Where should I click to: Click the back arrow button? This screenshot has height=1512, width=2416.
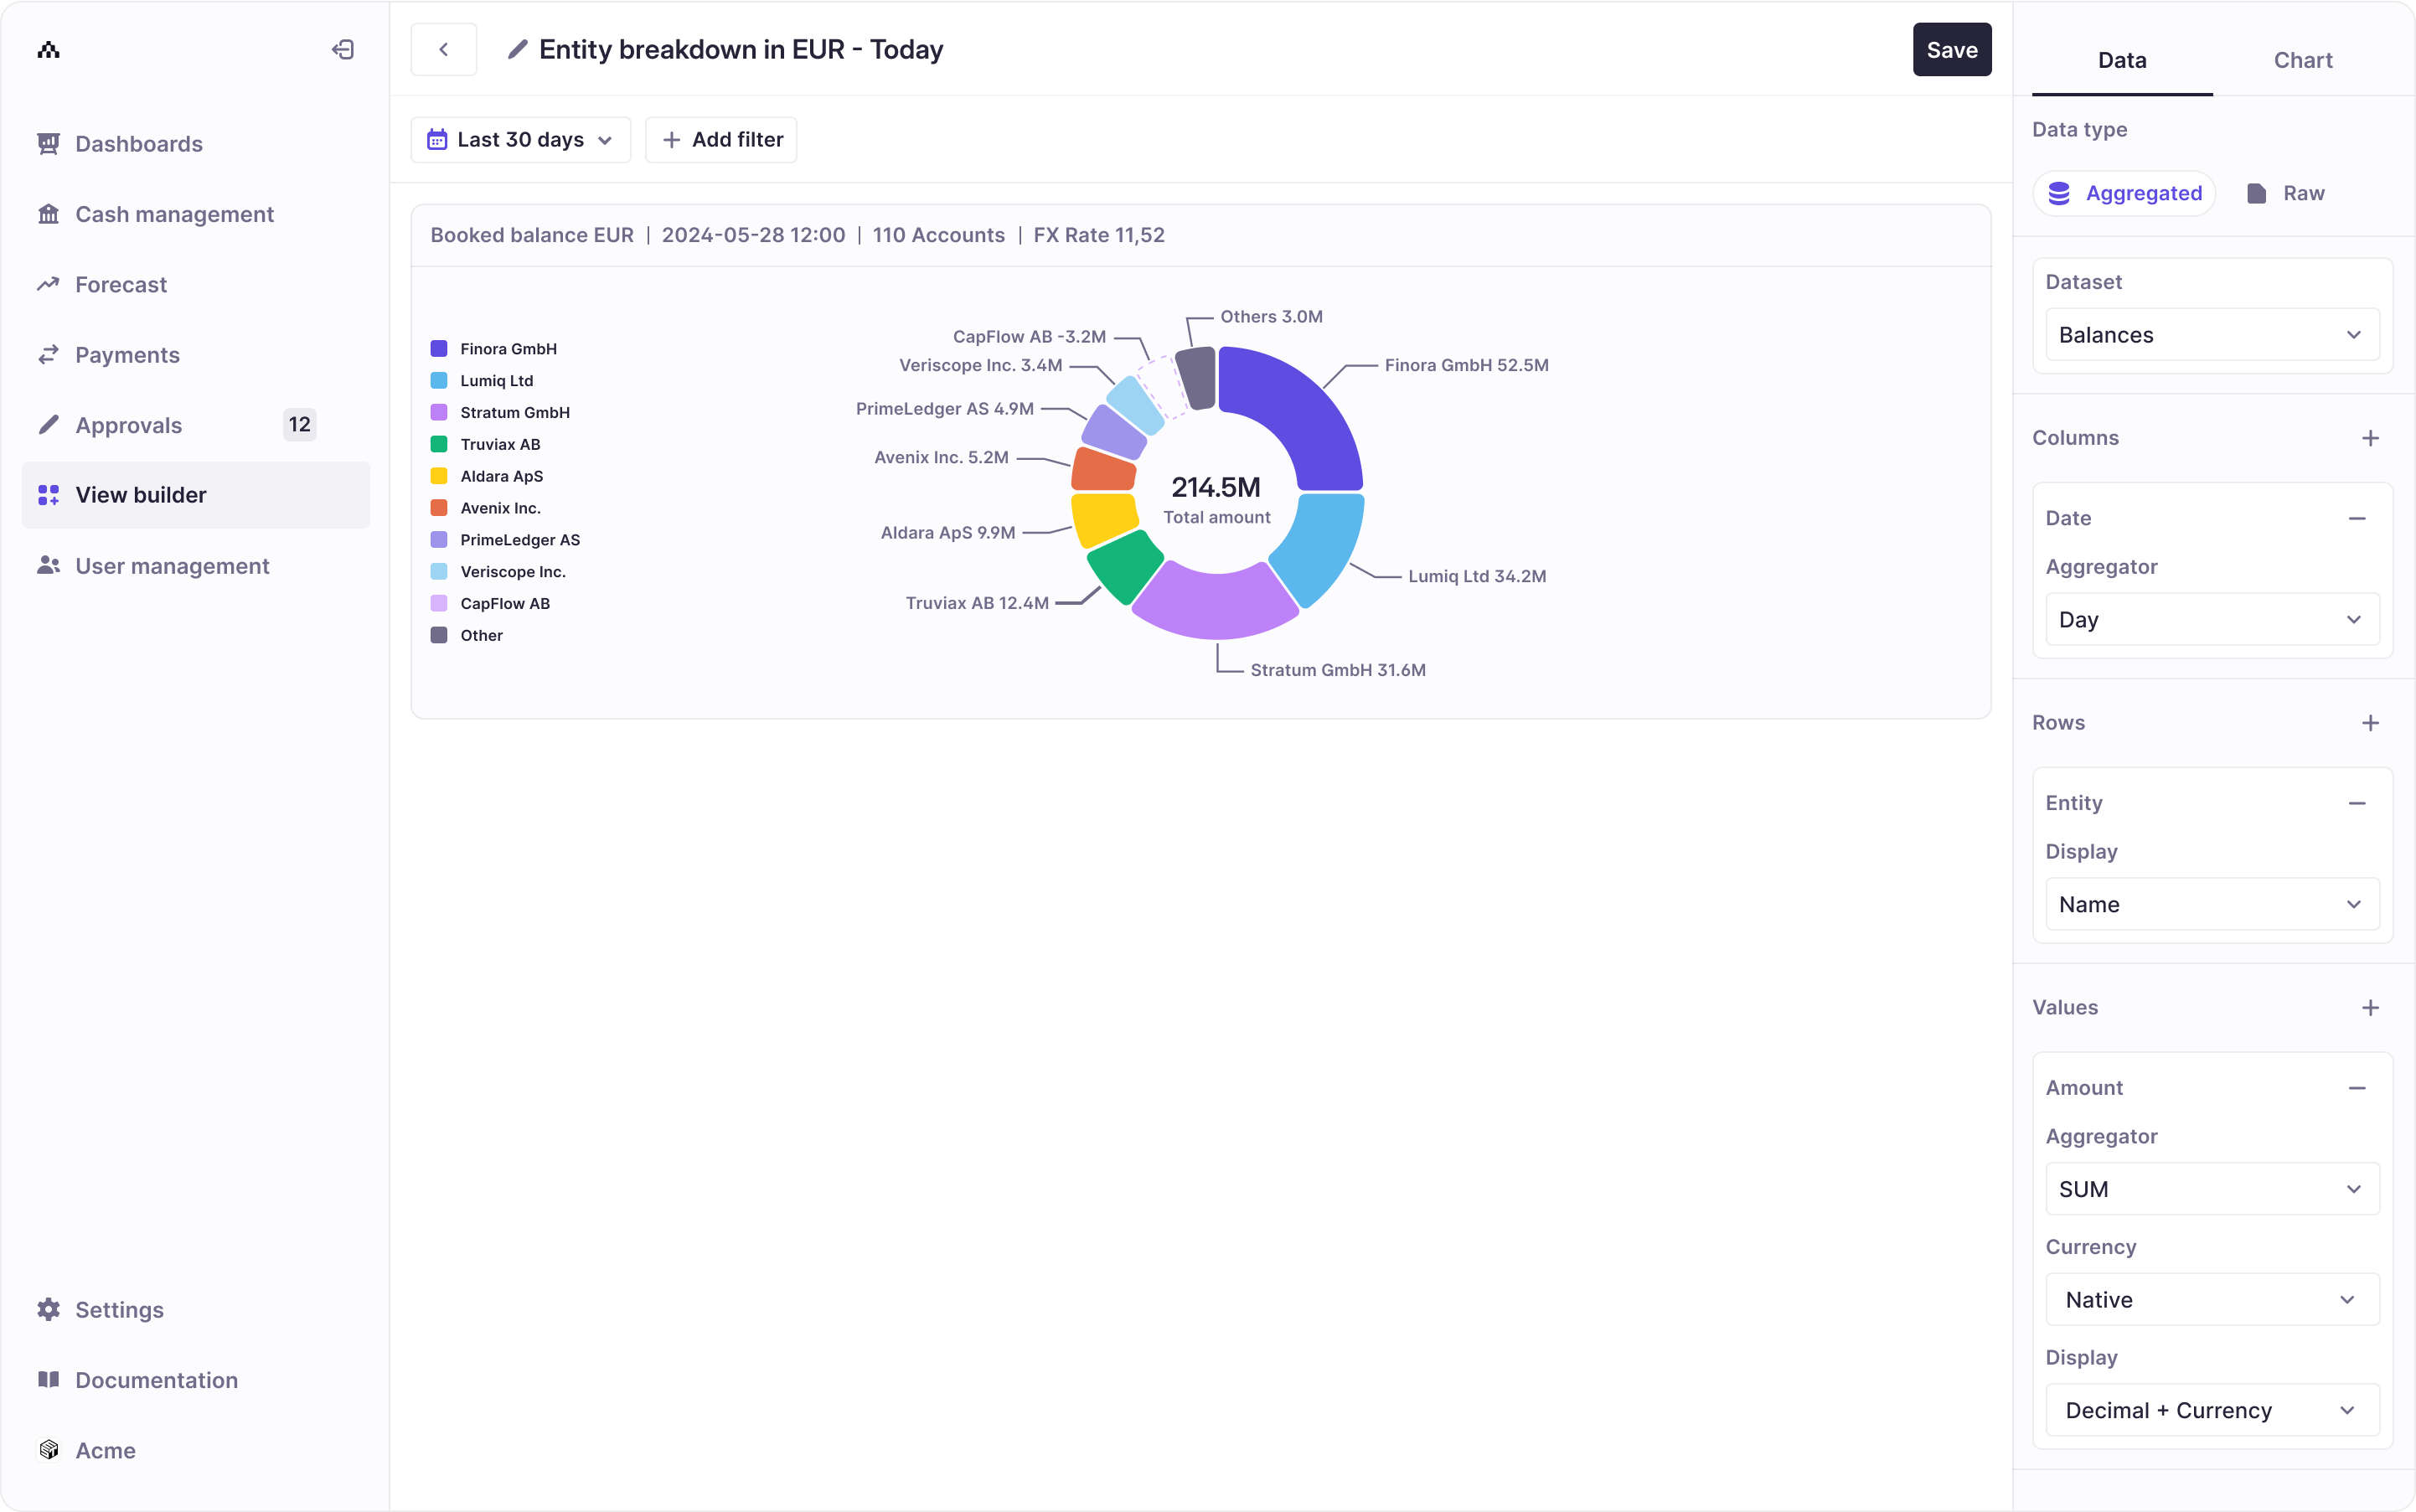tap(444, 49)
